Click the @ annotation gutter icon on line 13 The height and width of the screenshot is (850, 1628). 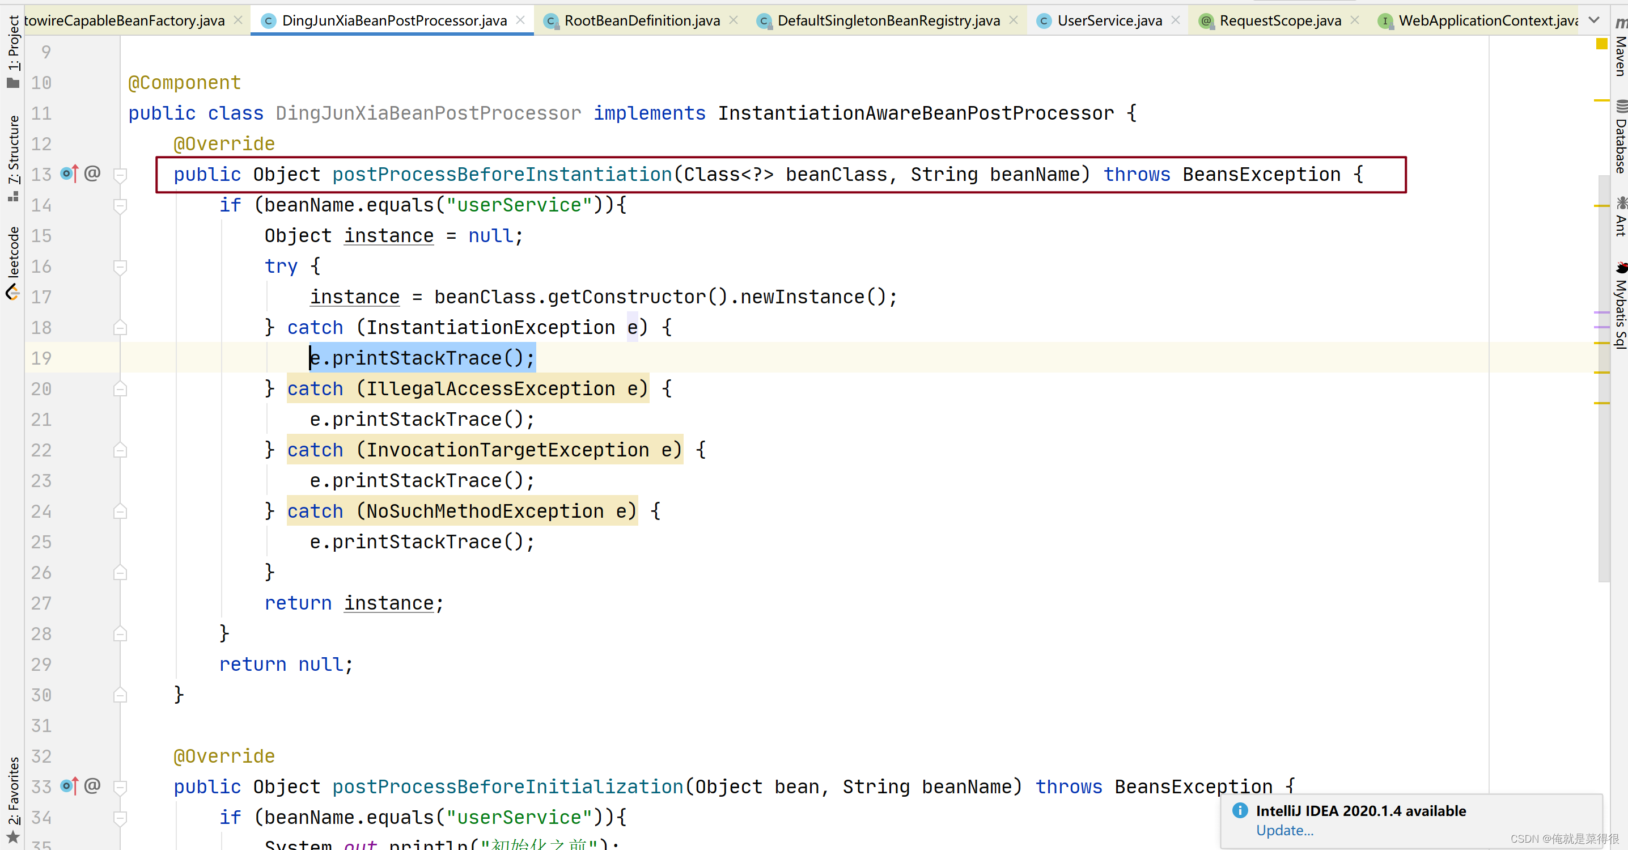[x=92, y=173]
